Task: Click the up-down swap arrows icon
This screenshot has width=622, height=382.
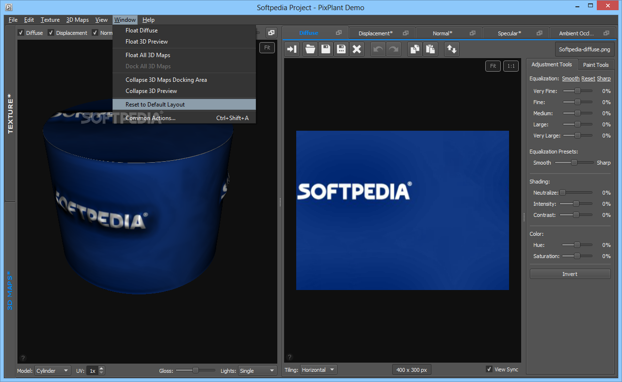Action: point(452,49)
